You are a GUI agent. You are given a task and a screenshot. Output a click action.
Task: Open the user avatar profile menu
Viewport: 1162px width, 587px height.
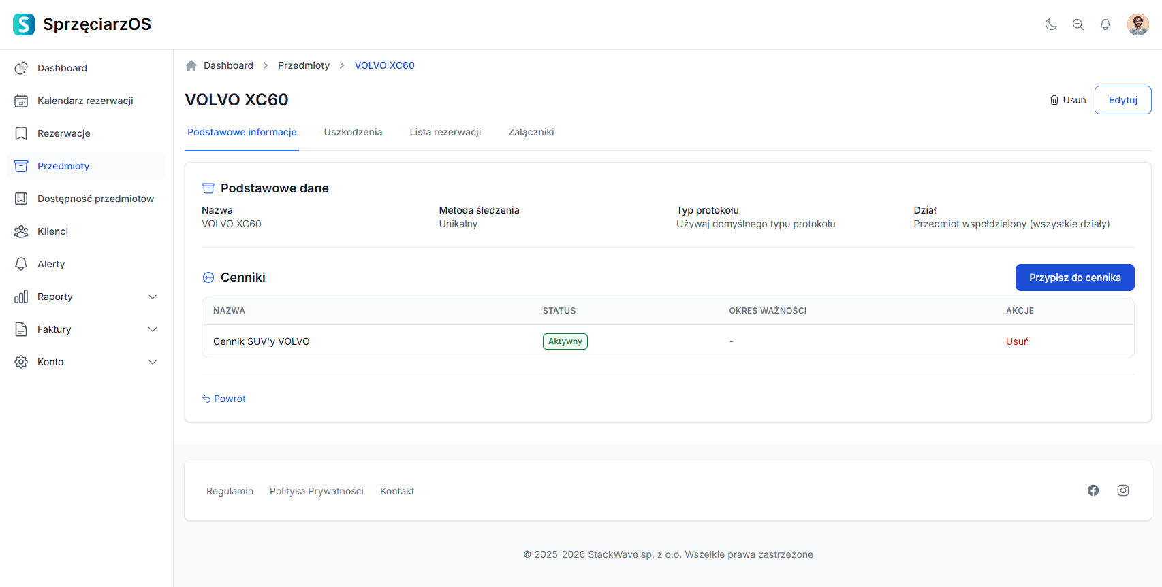(x=1137, y=24)
